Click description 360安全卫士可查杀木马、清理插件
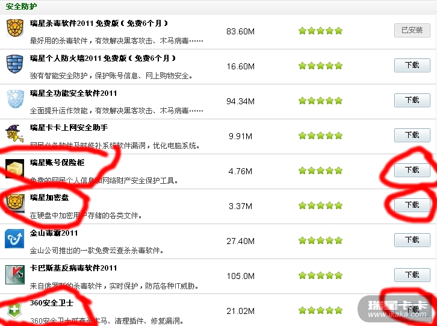Image resolution: width=437 pixels, height=326 pixels. tap(107, 321)
